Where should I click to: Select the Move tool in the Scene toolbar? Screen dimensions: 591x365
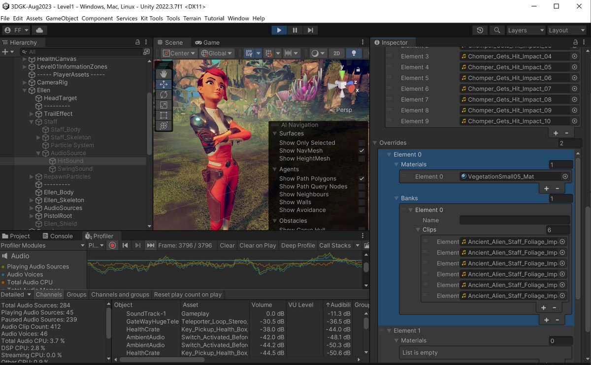[164, 84]
